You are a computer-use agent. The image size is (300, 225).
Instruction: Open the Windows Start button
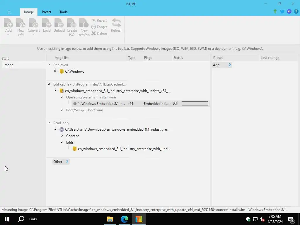click(x=7, y=219)
